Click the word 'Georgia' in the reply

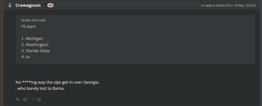pyautogui.click(x=91, y=82)
